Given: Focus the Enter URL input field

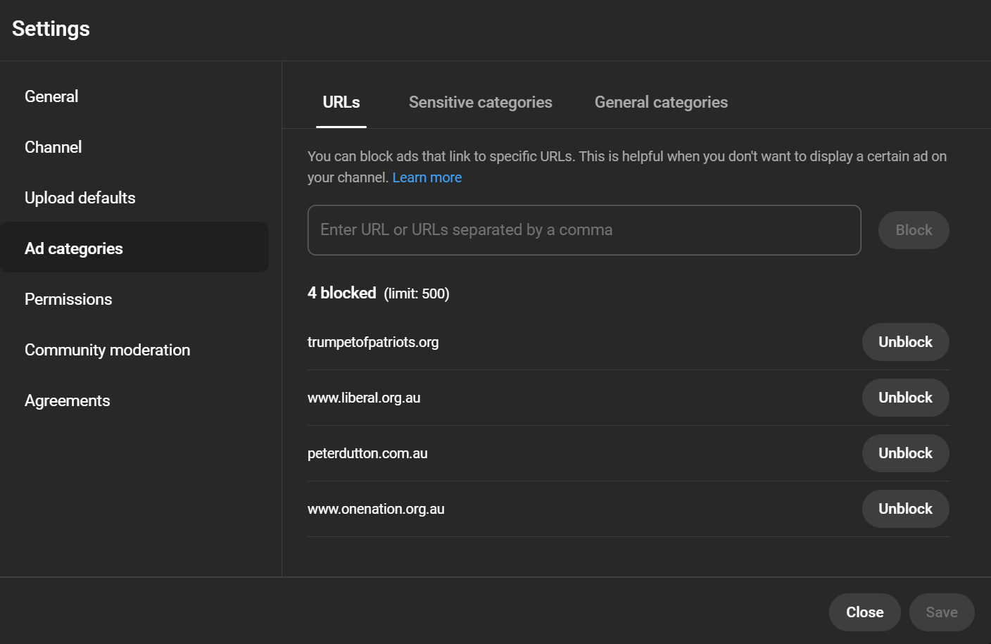Looking at the screenshot, I should [x=584, y=230].
